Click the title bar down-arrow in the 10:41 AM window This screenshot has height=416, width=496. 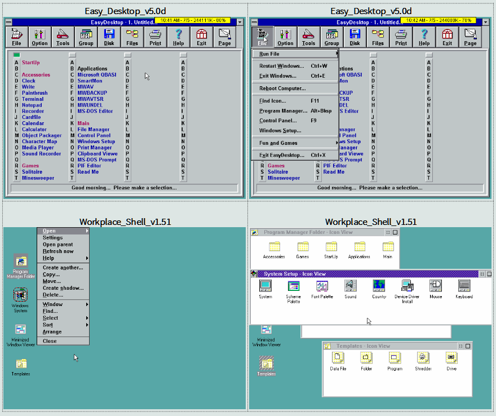tap(240, 22)
